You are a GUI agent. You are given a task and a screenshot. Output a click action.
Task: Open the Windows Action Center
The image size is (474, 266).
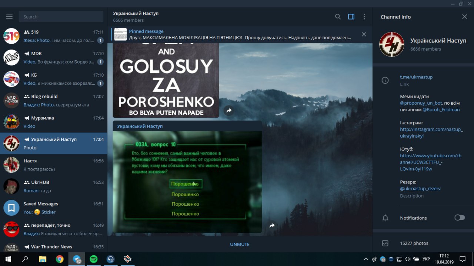[x=463, y=259]
